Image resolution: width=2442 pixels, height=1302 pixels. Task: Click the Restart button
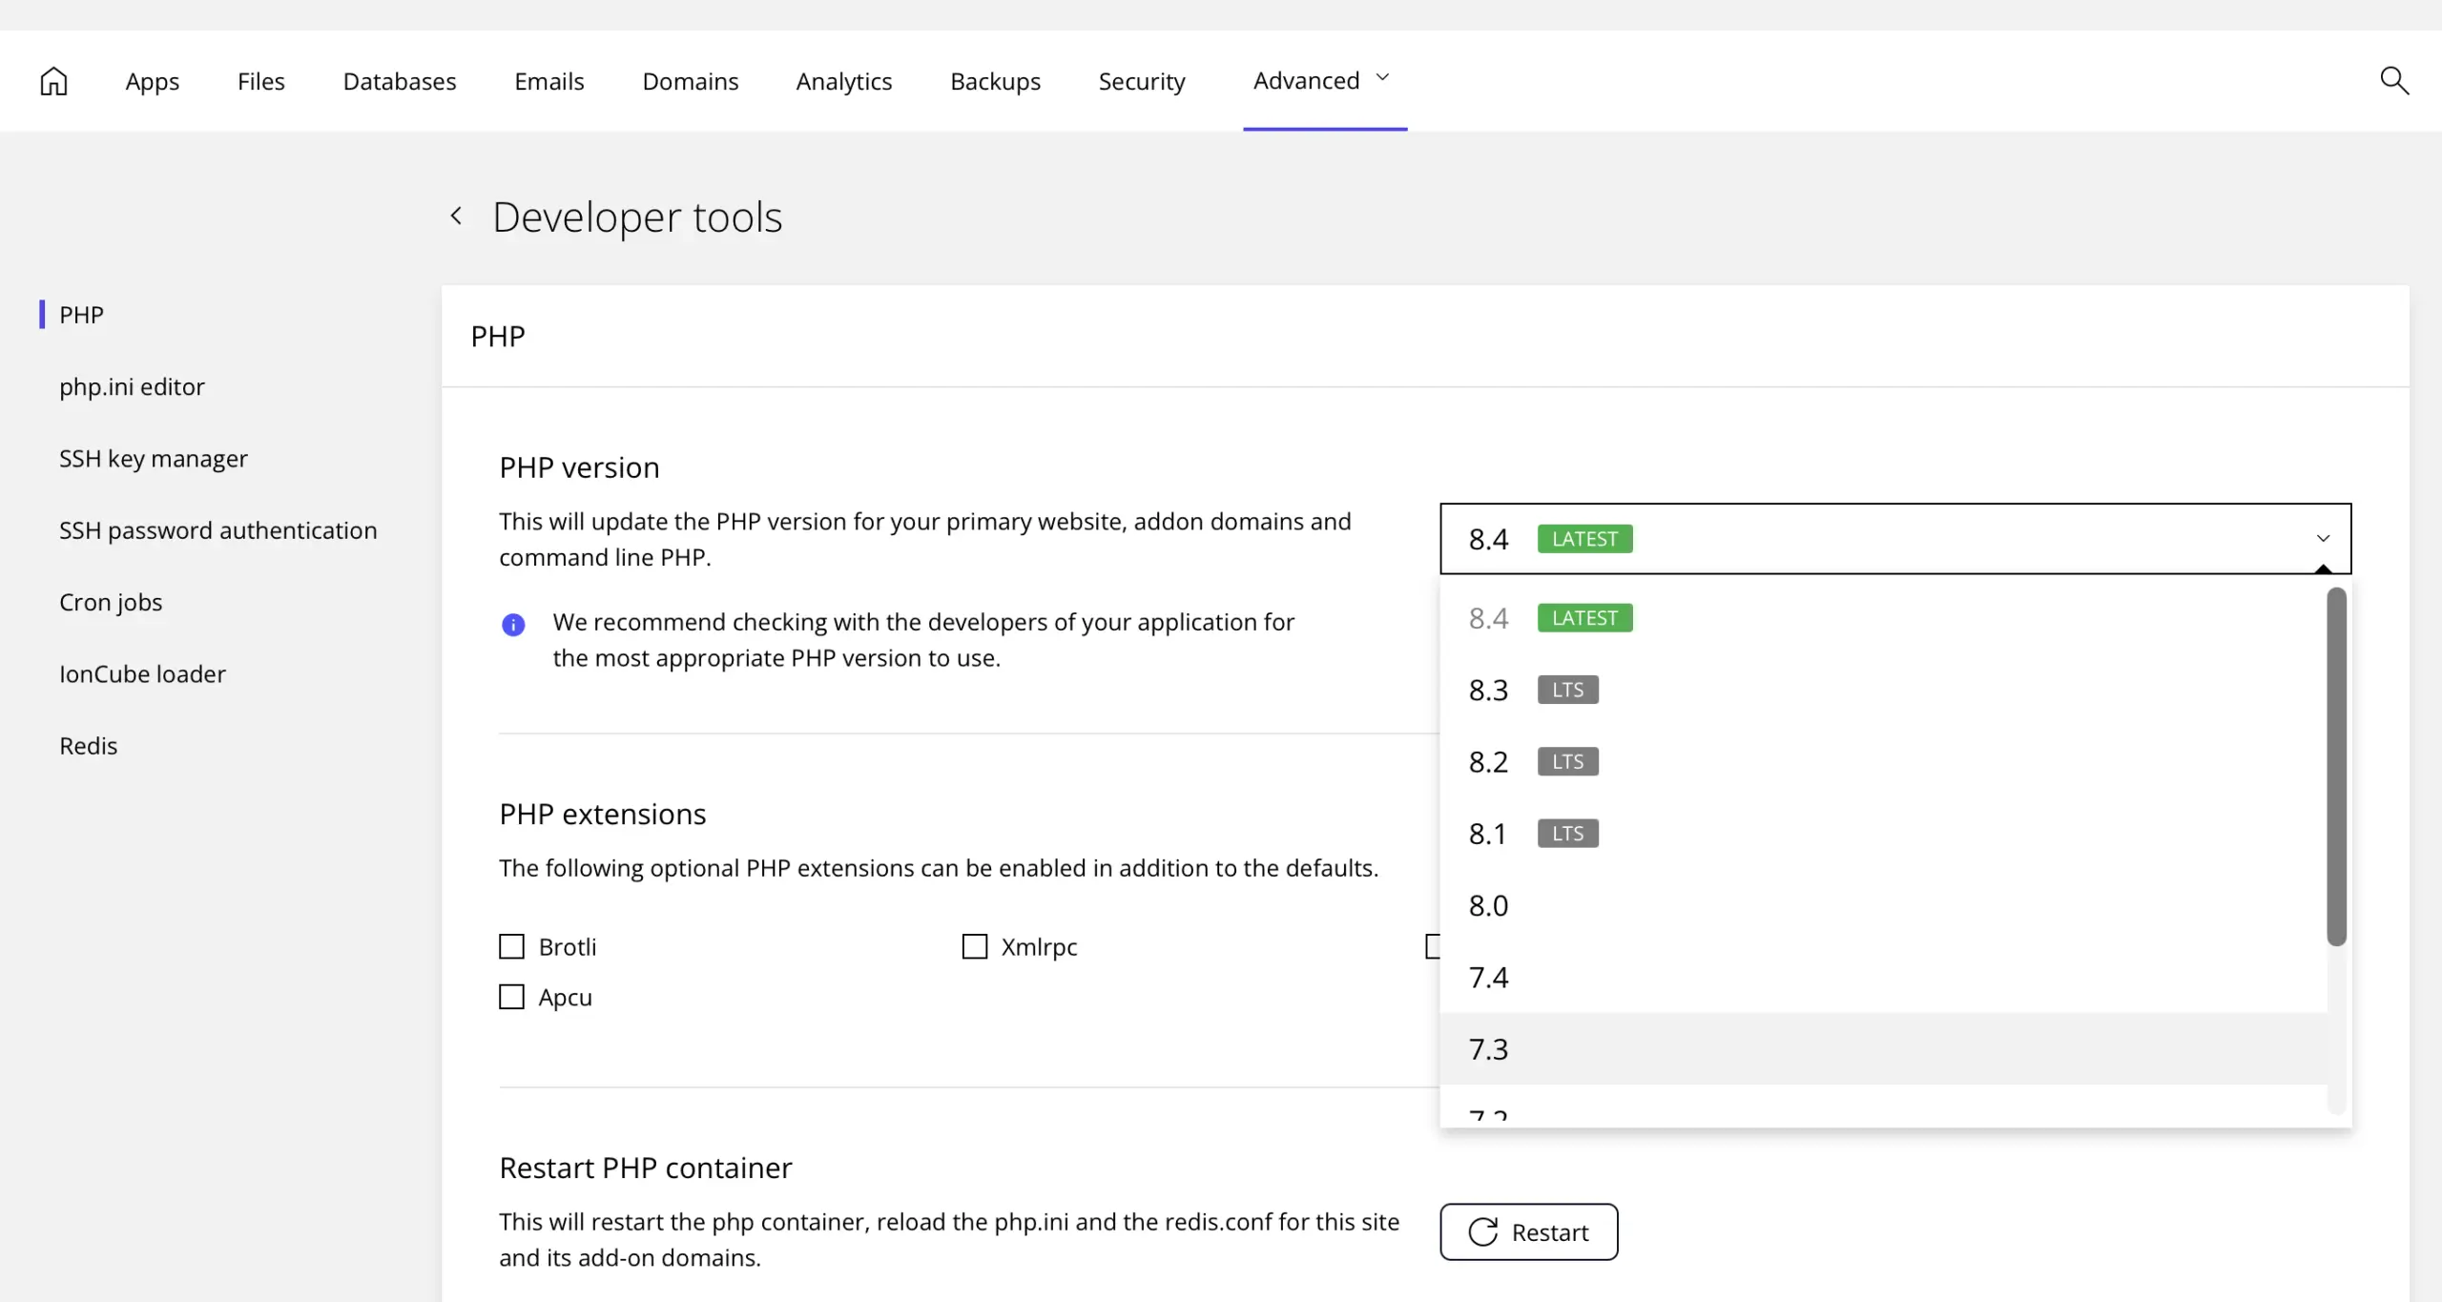(1528, 1232)
